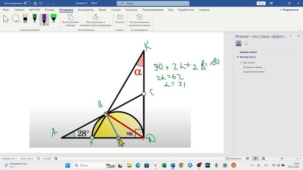Image resolution: width=303 pixels, height=170 pixels.
Task: Adjust the zoom slider handle
Action: 282,159
